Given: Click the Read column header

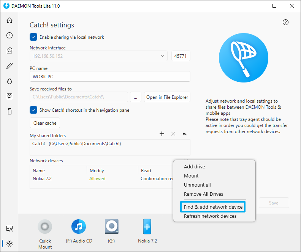Looking at the screenshot, I should [146, 170].
